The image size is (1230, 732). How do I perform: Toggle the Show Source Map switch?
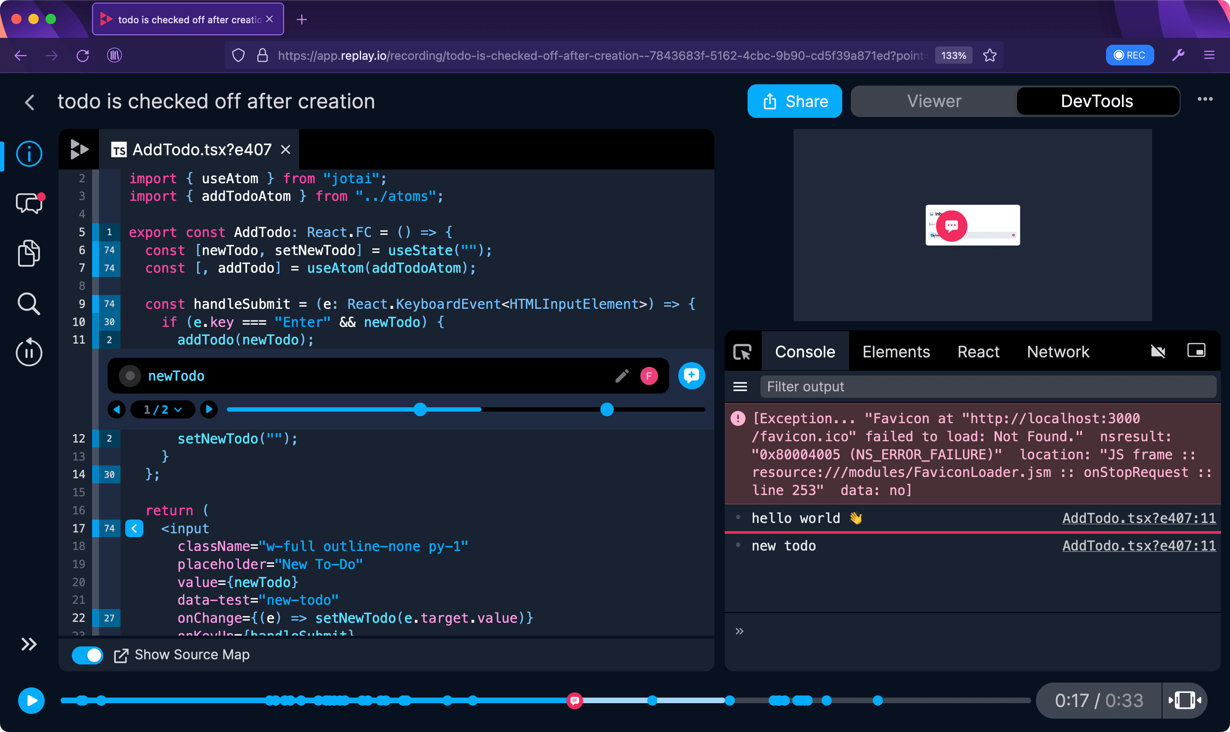click(x=87, y=655)
